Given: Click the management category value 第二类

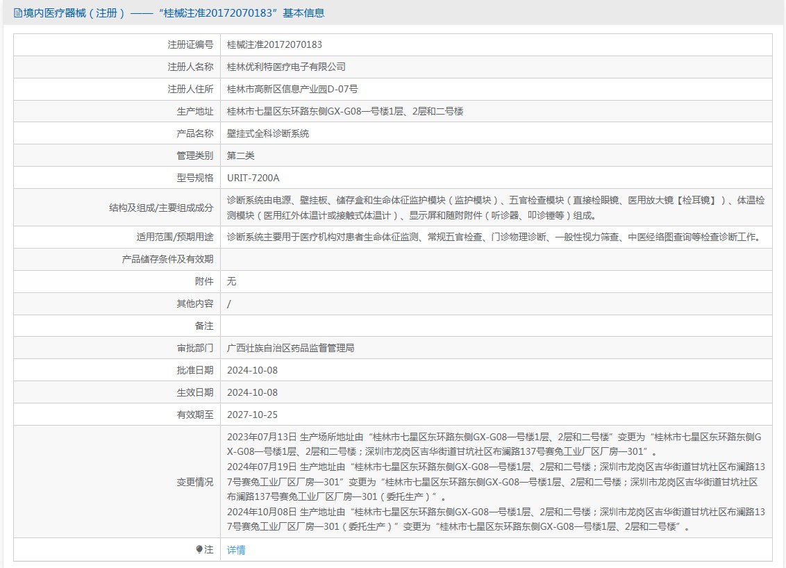Looking at the screenshot, I should (x=241, y=156).
